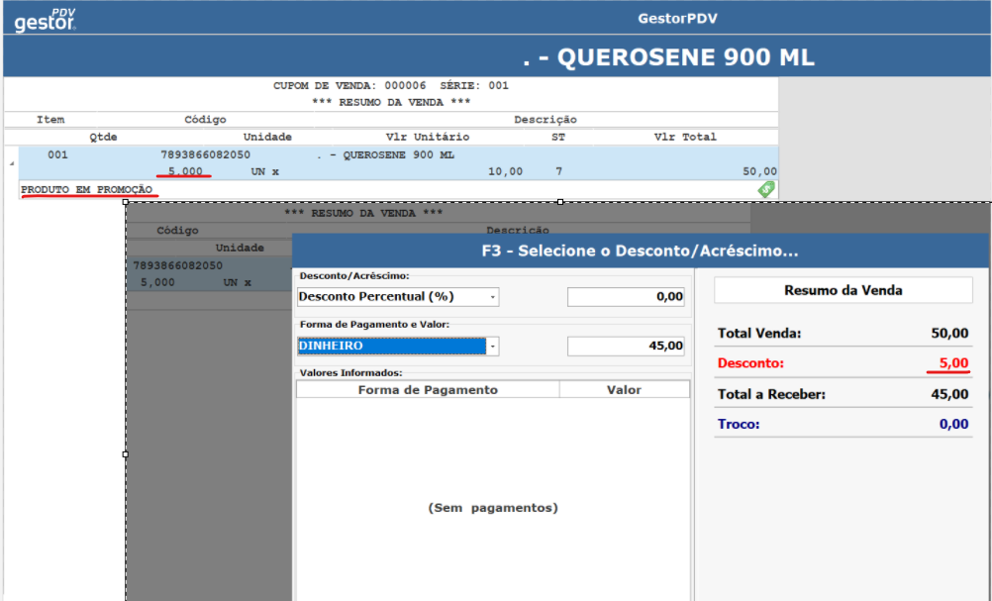Click the Gestor PDV logo
992x601 pixels.
coord(45,19)
